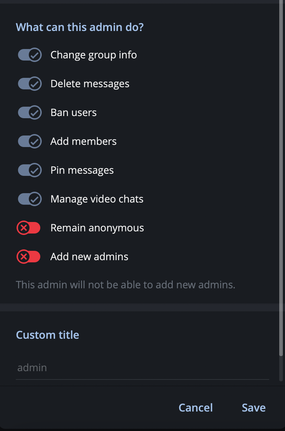Screen dimensions: 285x431
Task: Disable the Ban users toggle
Action: 30,112
